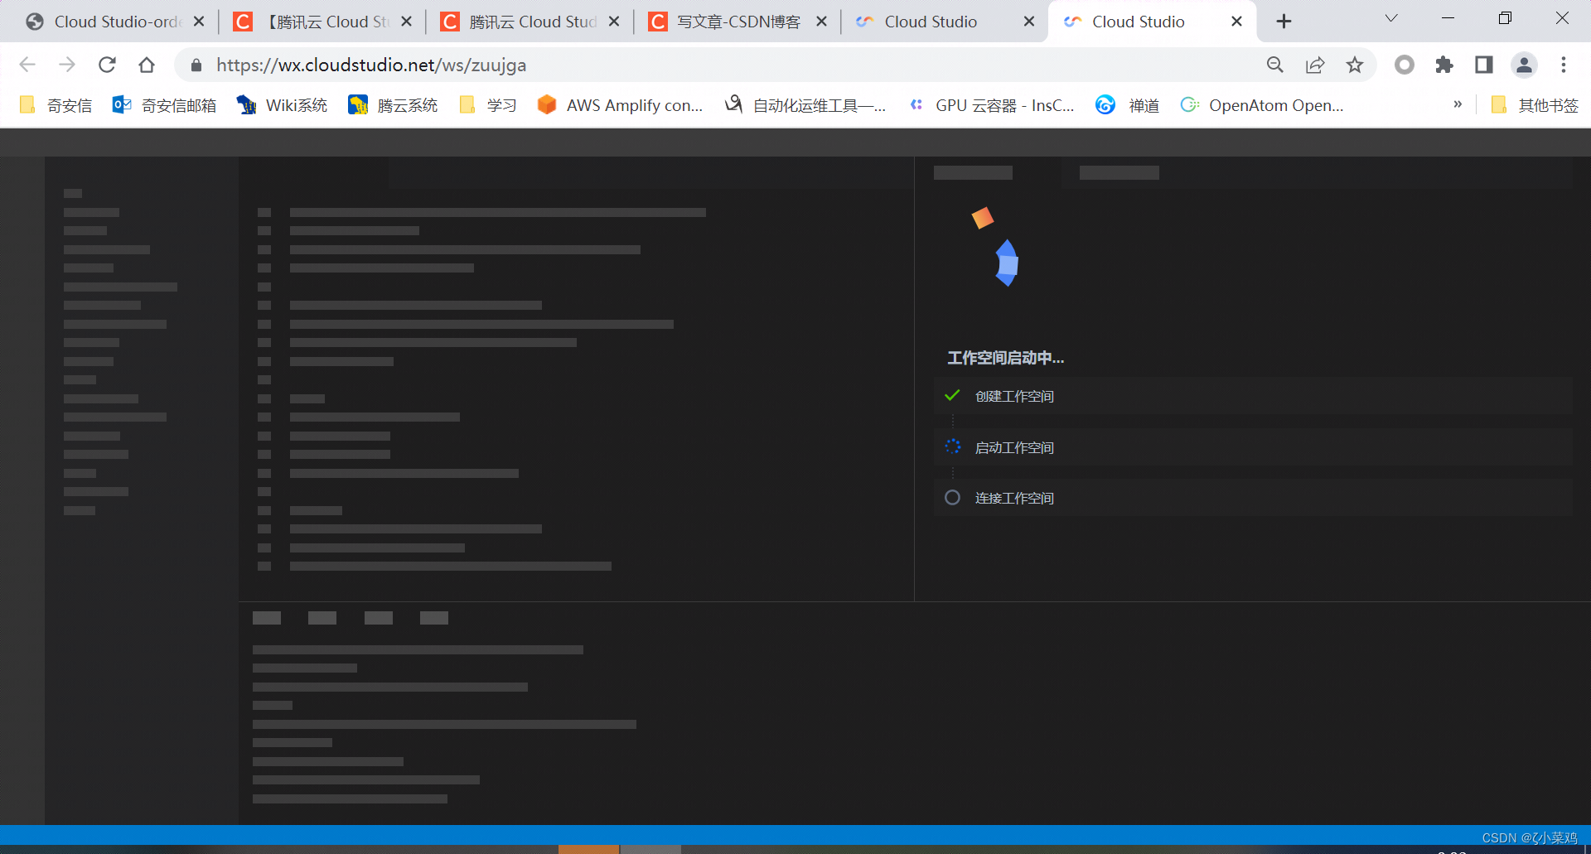This screenshot has height=854, width=1591.
Task: Open the user profile avatar
Action: (1524, 65)
